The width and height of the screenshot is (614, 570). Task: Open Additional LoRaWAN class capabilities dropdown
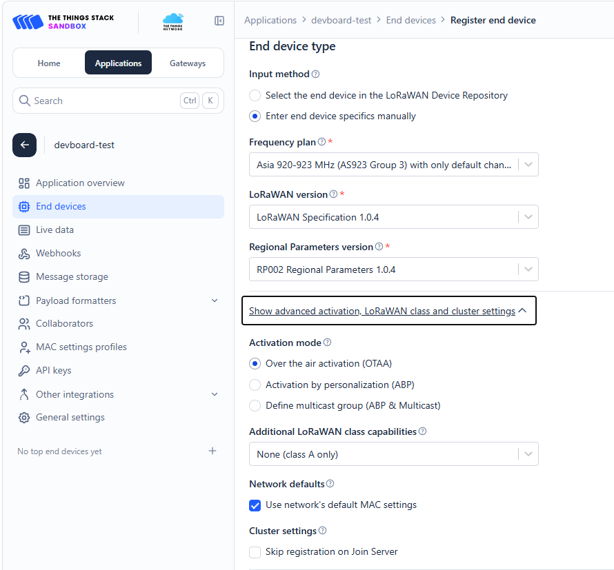pos(393,454)
